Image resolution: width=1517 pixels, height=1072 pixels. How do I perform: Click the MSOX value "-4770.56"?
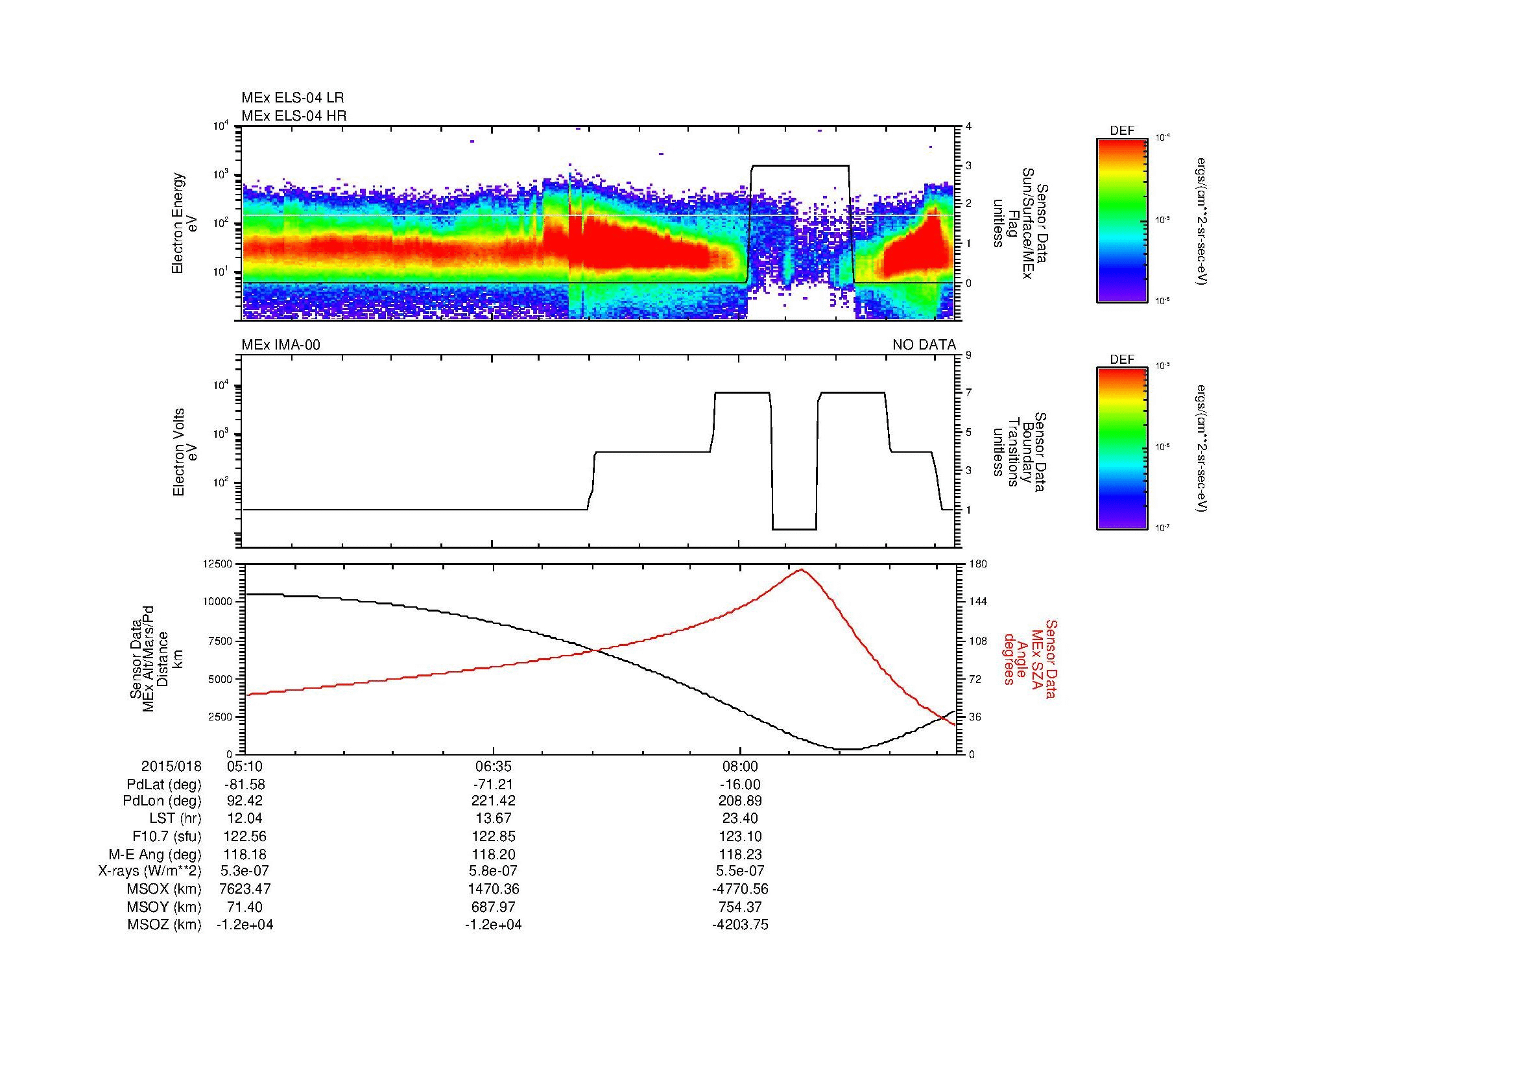[741, 889]
